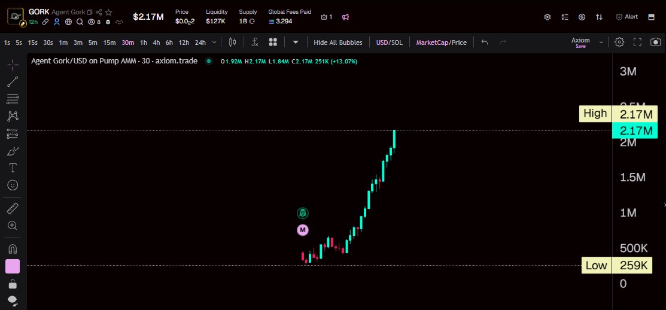The width and height of the screenshot is (666, 310).
Task: Open the long position projection tool
Action: (13, 133)
